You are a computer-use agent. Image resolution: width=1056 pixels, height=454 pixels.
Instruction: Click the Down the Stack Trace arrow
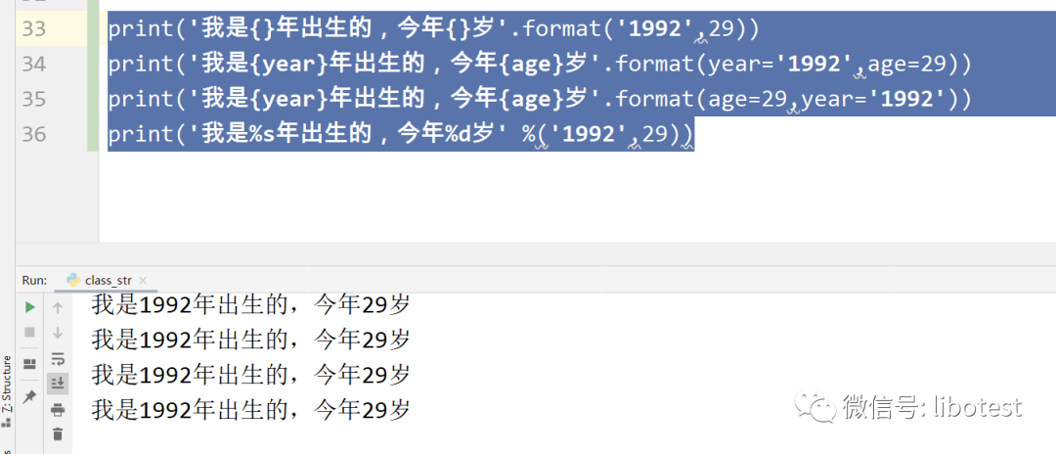[x=58, y=333]
